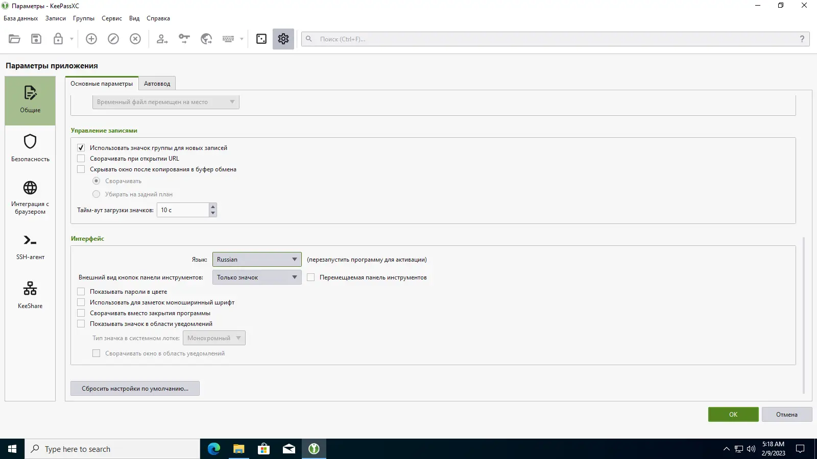Image resolution: width=817 pixels, height=459 pixels.
Task: Click the settings gear toolbar icon
Action: 283,39
